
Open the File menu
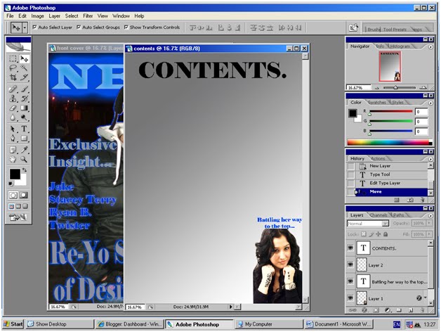(10, 16)
